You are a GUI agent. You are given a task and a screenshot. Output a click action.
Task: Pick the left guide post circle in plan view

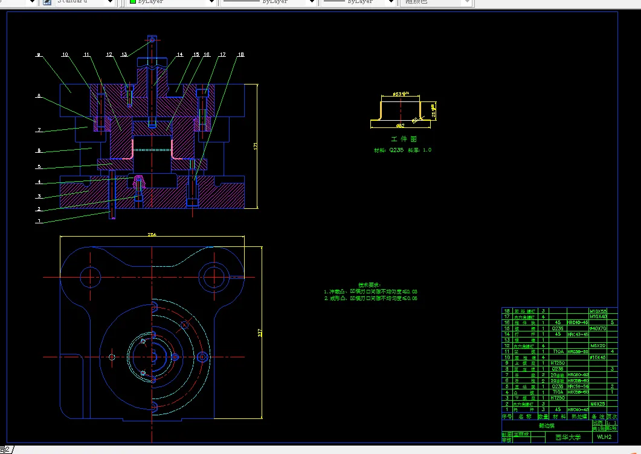[x=91, y=277]
